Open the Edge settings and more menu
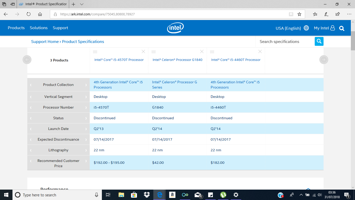The width and height of the screenshot is (355, 200). tap(349, 14)
